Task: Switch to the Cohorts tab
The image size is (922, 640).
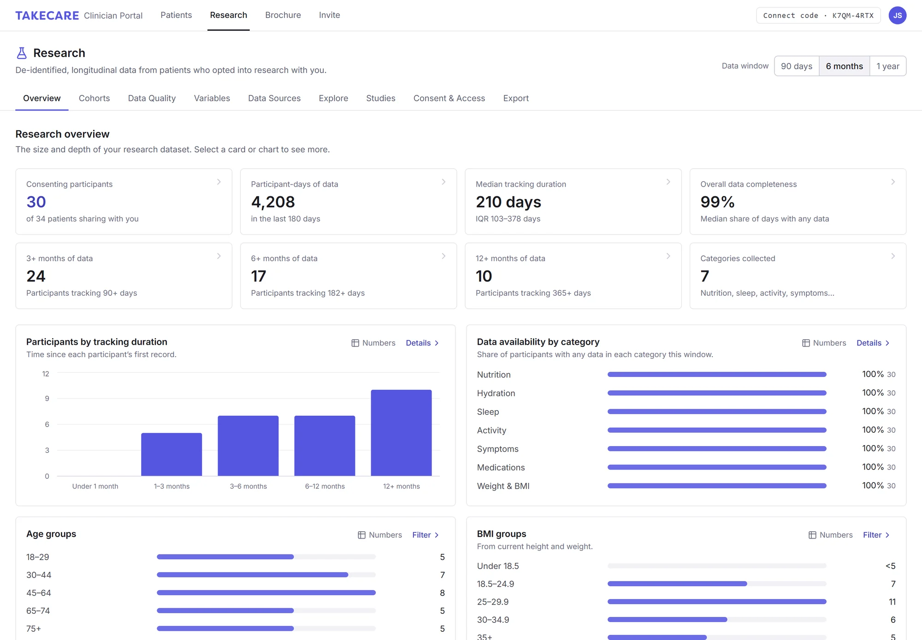Action: (95, 98)
